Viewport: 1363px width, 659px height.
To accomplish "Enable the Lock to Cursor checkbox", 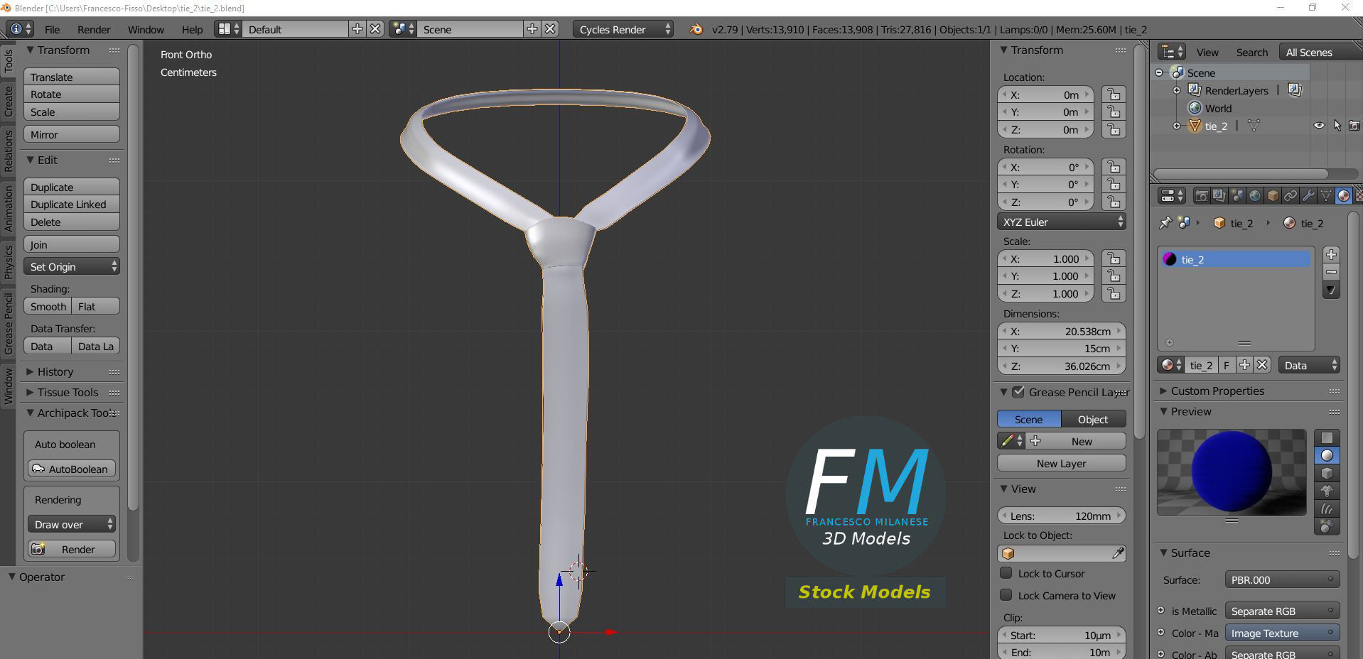I will coord(1006,573).
